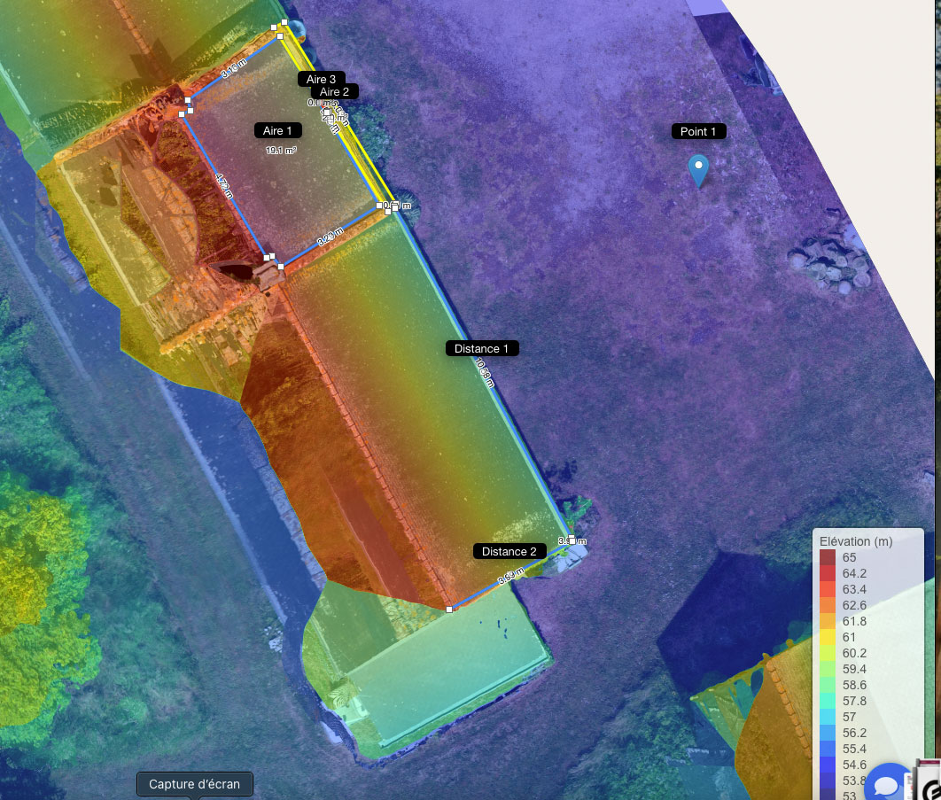Grab the Distance 2 lower-left endpoint handle
This screenshot has height=800, width=941.
point(450,610)
